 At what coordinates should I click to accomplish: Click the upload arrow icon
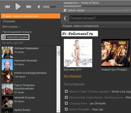[4, 37]
